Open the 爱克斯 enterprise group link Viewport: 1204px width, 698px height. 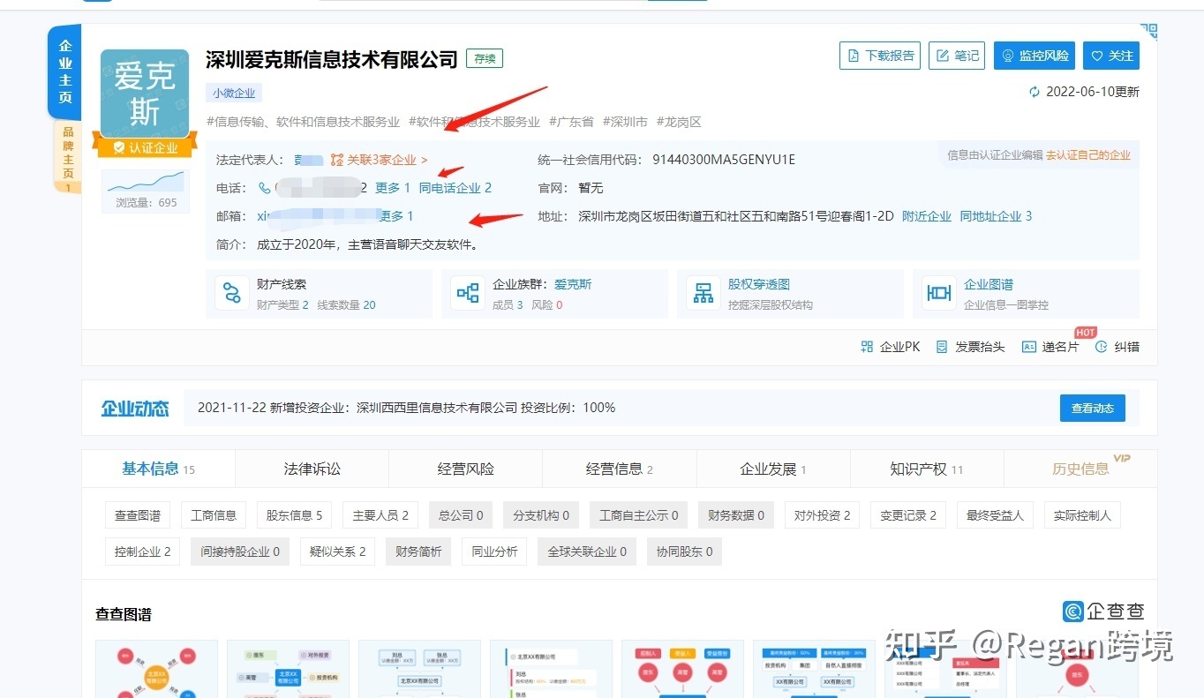(x=573, y=284)
